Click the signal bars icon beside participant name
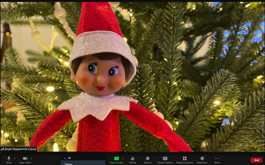 point(2,149)
